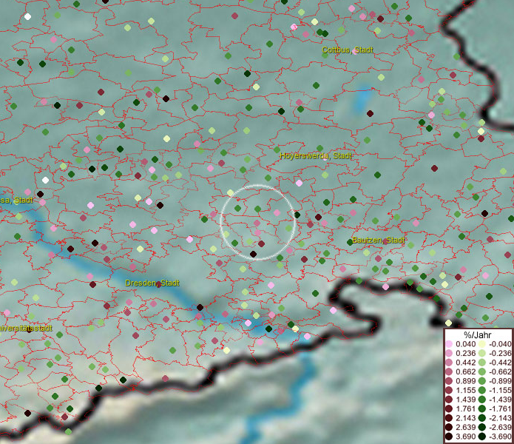Select the 2.143 legend color swatch

[449, 418]
